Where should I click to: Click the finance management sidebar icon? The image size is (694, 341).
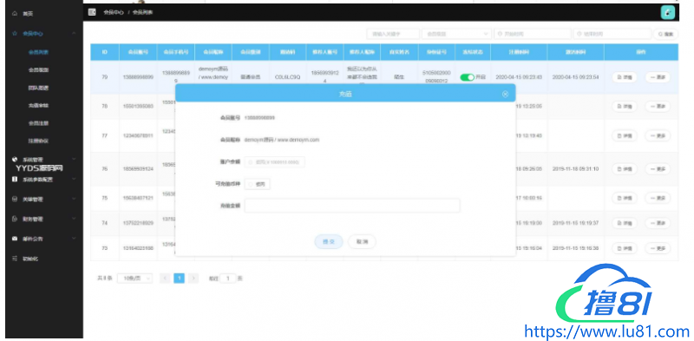point(15,219)
